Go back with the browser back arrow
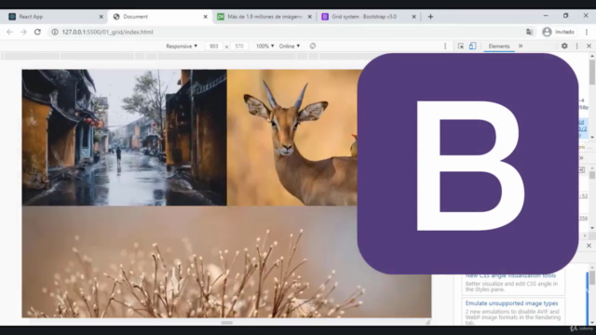This screenshot has width=596, height=335. (9, 32)
